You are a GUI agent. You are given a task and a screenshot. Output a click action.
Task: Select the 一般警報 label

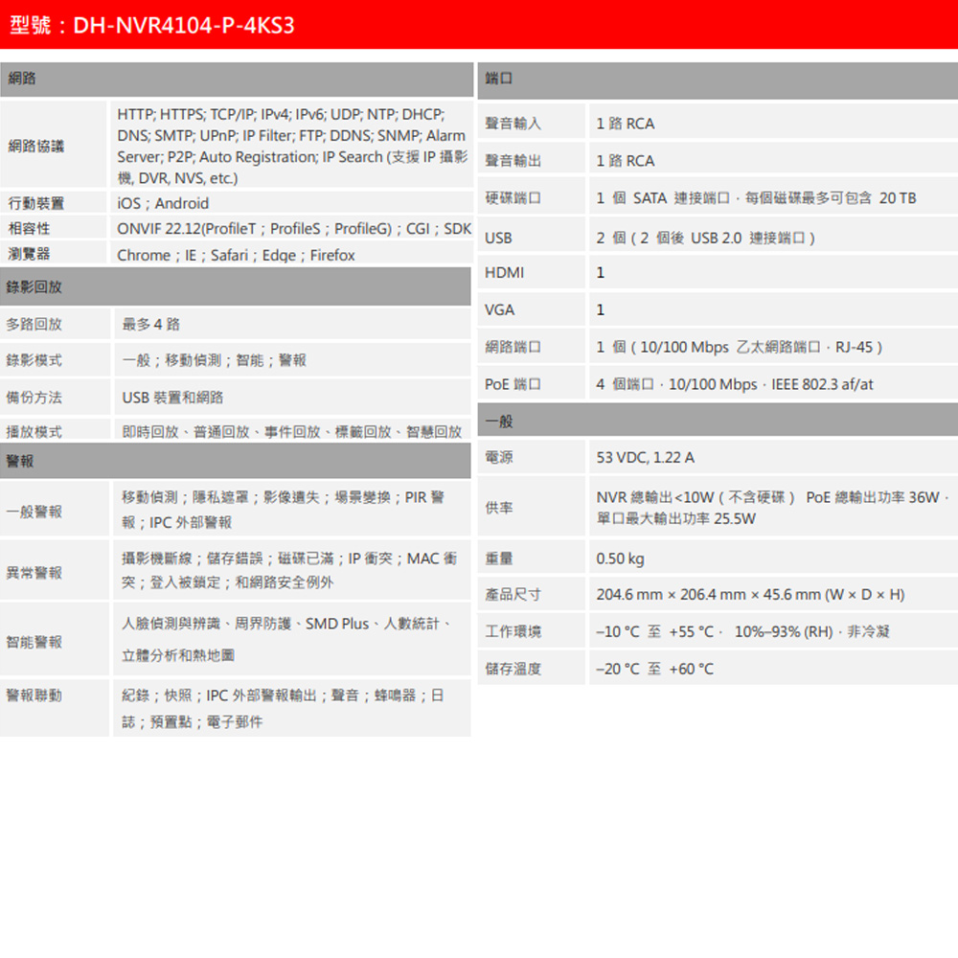tap(34, 512)
